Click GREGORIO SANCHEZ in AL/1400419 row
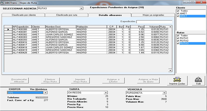 59,50
